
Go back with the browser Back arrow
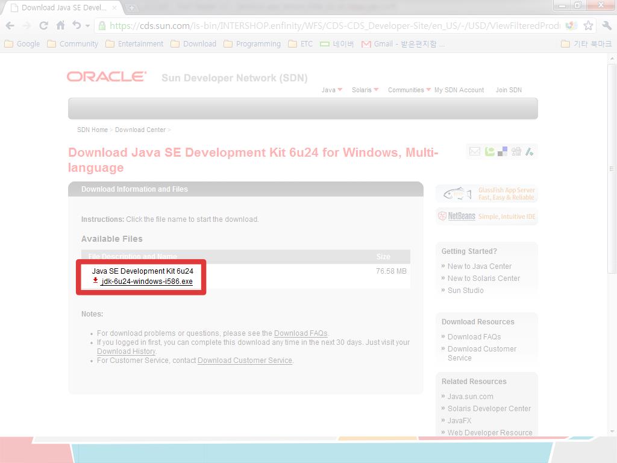point(10,26)
